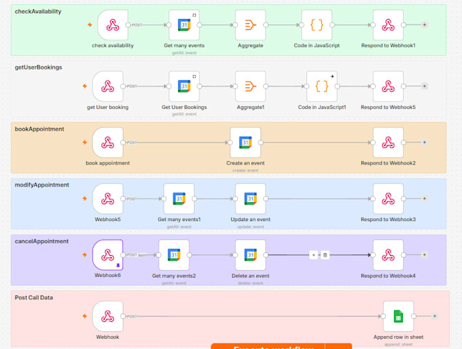Select the Webhook5 trigger node
Image resolution: width=462 pixels, height=349 pixels.
tap(107, 199)
